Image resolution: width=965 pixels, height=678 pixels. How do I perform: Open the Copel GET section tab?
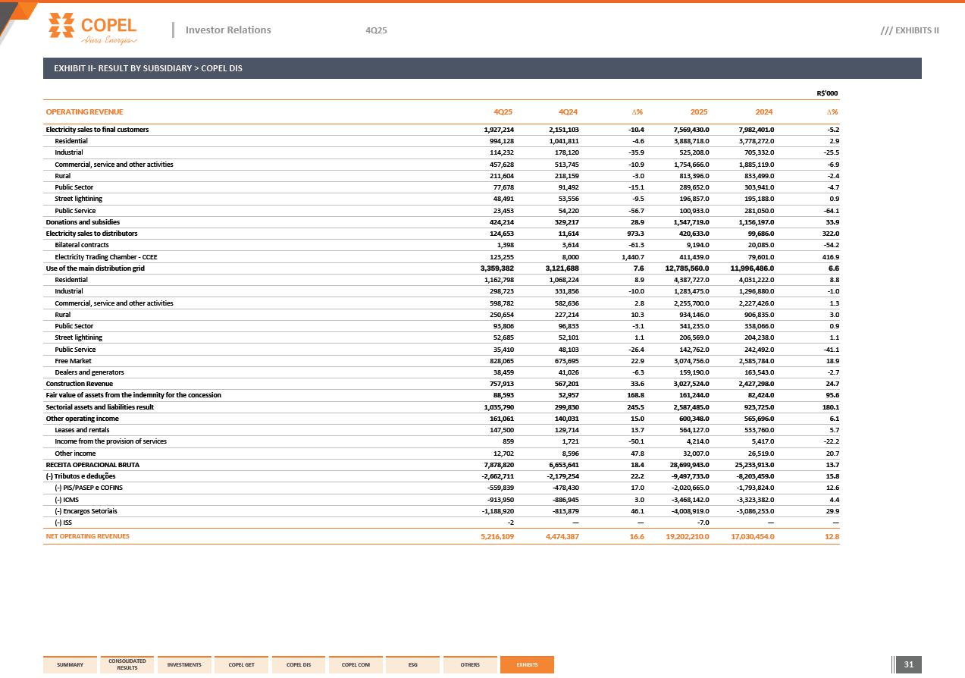(241, 665)
